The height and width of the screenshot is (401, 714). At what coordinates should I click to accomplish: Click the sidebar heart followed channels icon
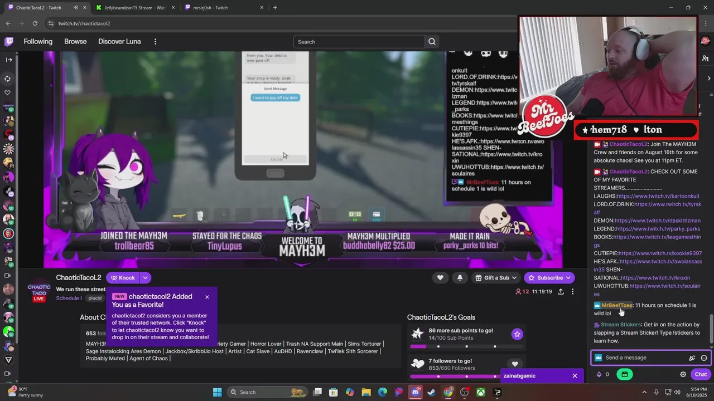click(8, 93)
